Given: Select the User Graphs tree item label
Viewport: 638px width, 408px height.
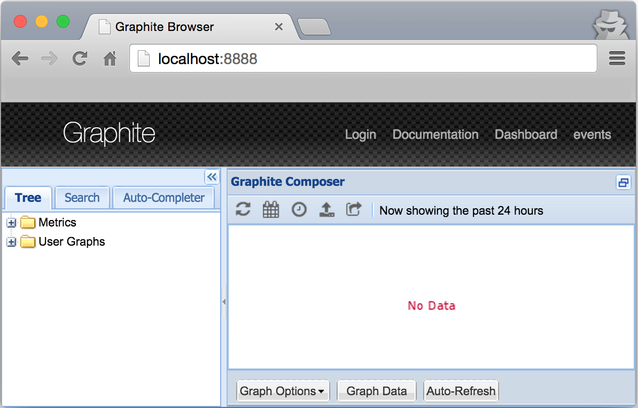Looking at the screenshot, I should pyautogui.click(x=72, y=241).
